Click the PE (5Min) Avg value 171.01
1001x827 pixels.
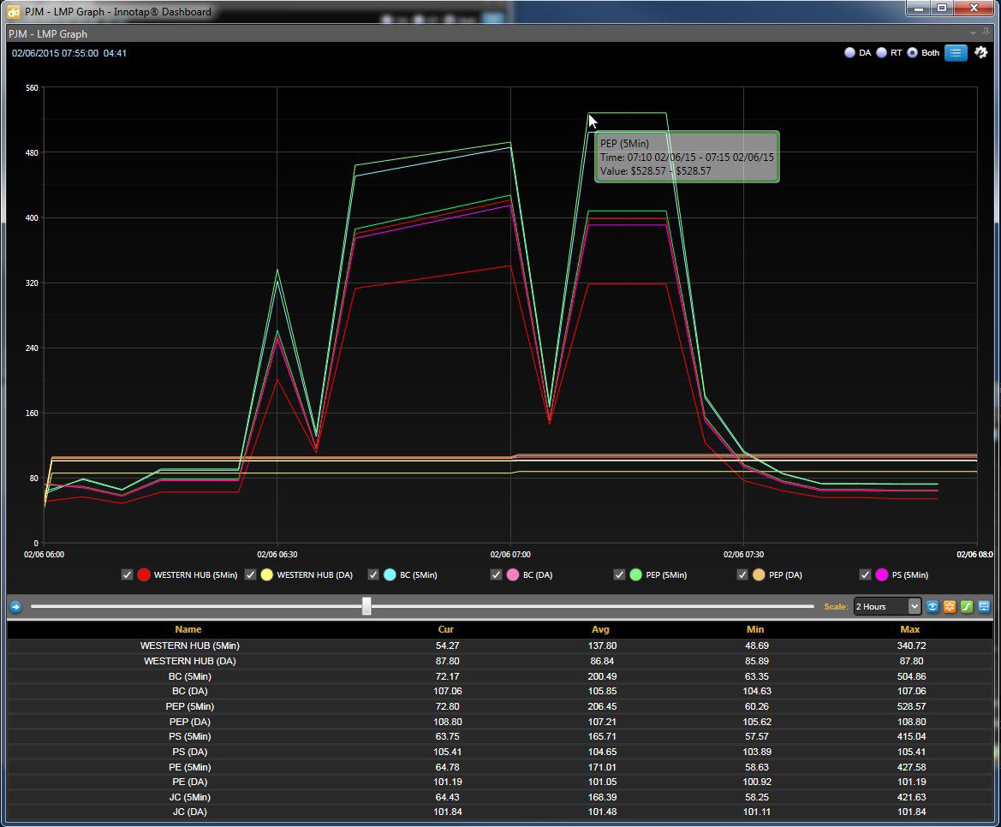(x=602, y=767)
